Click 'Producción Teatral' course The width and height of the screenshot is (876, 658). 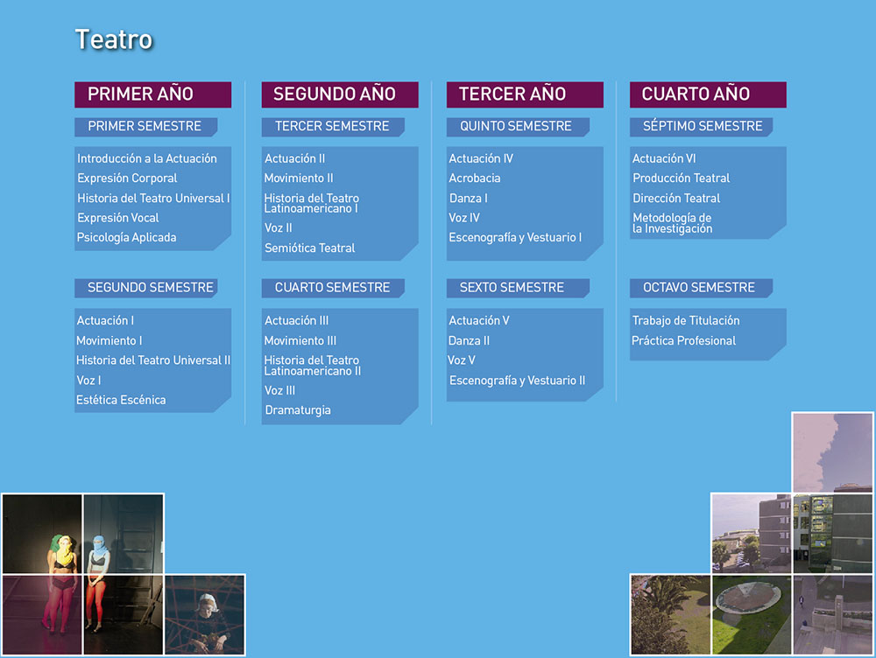[x=681, y=178]
